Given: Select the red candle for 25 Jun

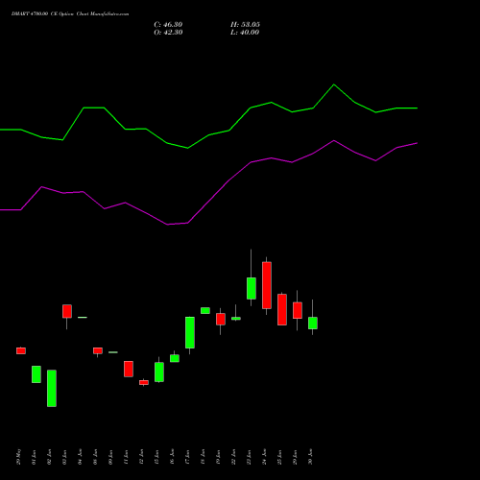Looking at the screenshot, I should coord(282,309).
